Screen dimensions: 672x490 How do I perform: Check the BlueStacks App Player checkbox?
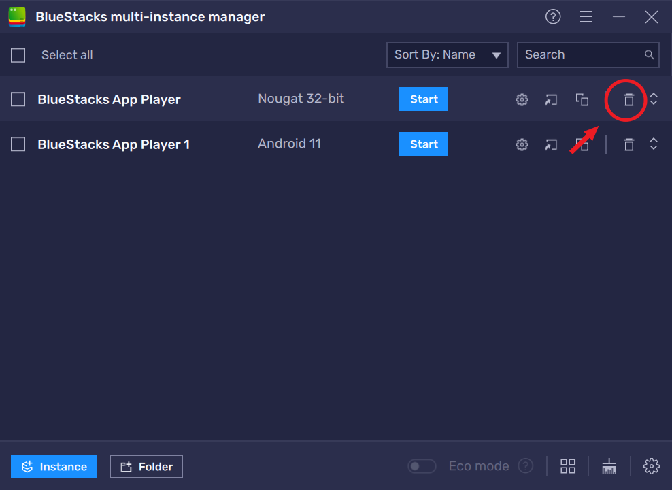(18, 99)
